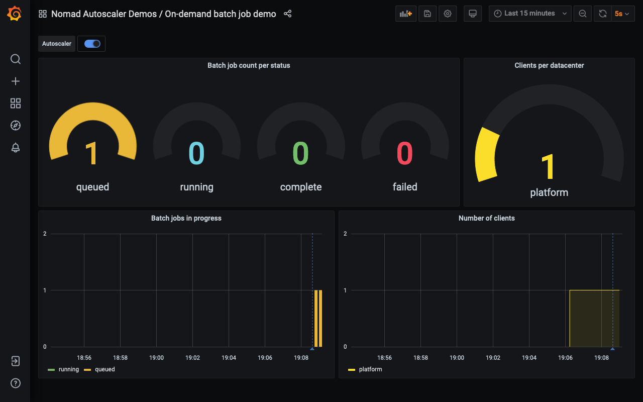This screenshot has height=402, width=643.
Task: Click the annotation marker in Number of clients chart
Action: pyautogui.click(x=612, y=348)
